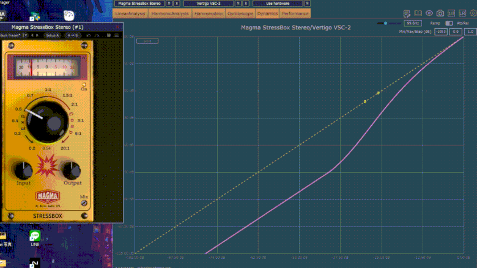This screenshot has width=477, height=268.
Task: Click the 1|2 channel compare icon
Action: pyautogui.click(x=451, y=13)
